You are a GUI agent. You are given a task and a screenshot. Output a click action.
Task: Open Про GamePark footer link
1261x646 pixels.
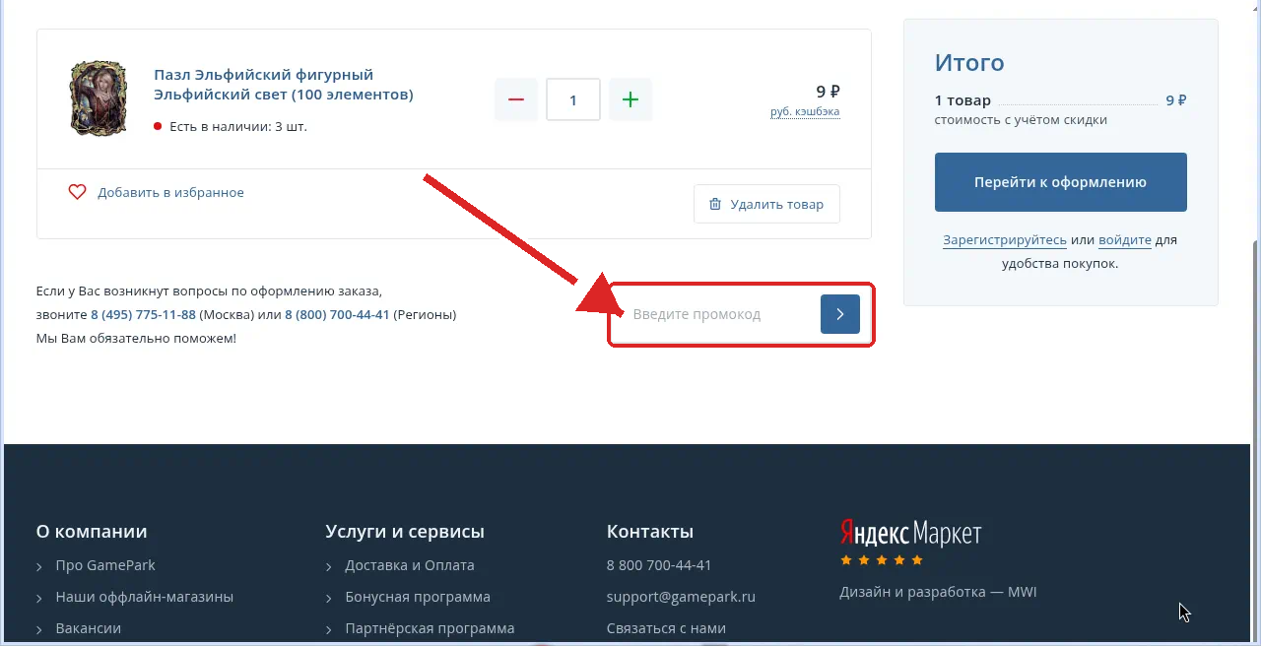pyautogui.click(x=105, y=565)
